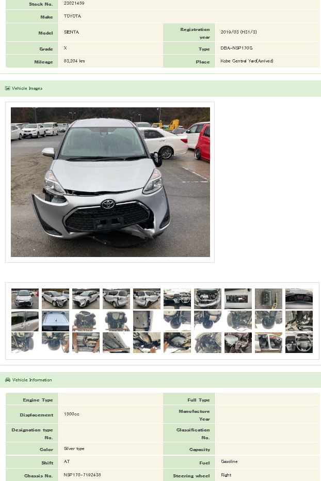Click the chassis number NSP170-7192435

point(82,475)
